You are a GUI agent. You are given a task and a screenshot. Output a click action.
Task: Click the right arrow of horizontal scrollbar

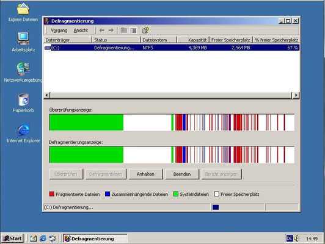click(x=296, y=95)
